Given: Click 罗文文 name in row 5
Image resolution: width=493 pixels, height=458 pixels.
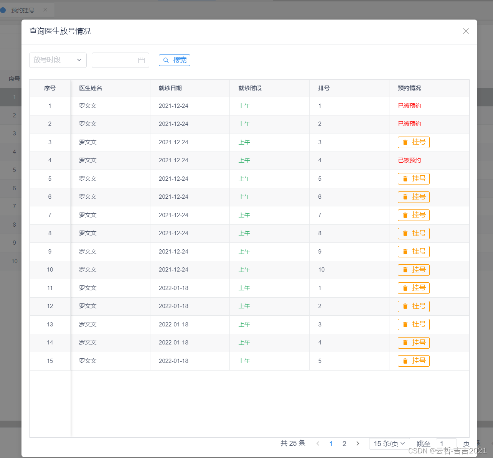Looking at the screenshot, I should coord(88,179).
